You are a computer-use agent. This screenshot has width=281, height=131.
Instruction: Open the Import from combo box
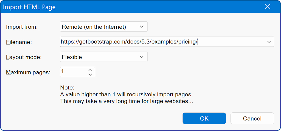click(x=103, y=27)
